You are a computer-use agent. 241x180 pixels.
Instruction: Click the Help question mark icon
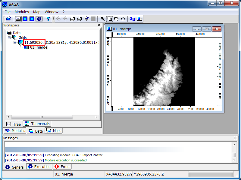point(48,19)
